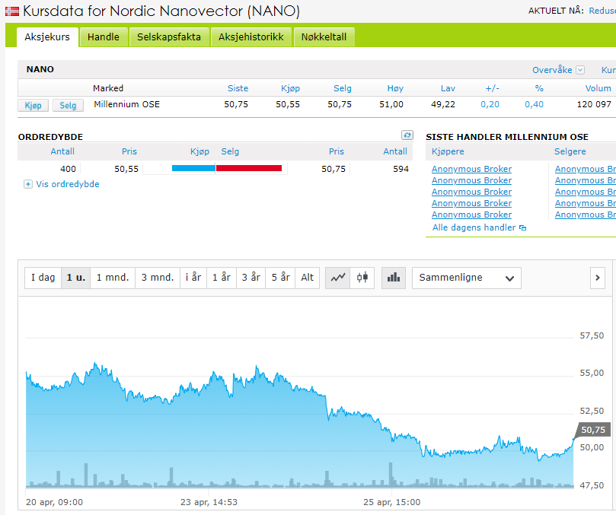This screenshot has height=515, width=616.
Task: Click the % column header
Action: coord(539,88)
